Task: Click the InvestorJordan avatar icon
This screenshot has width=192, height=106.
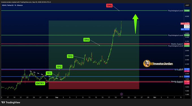Action: coord(147,64)
